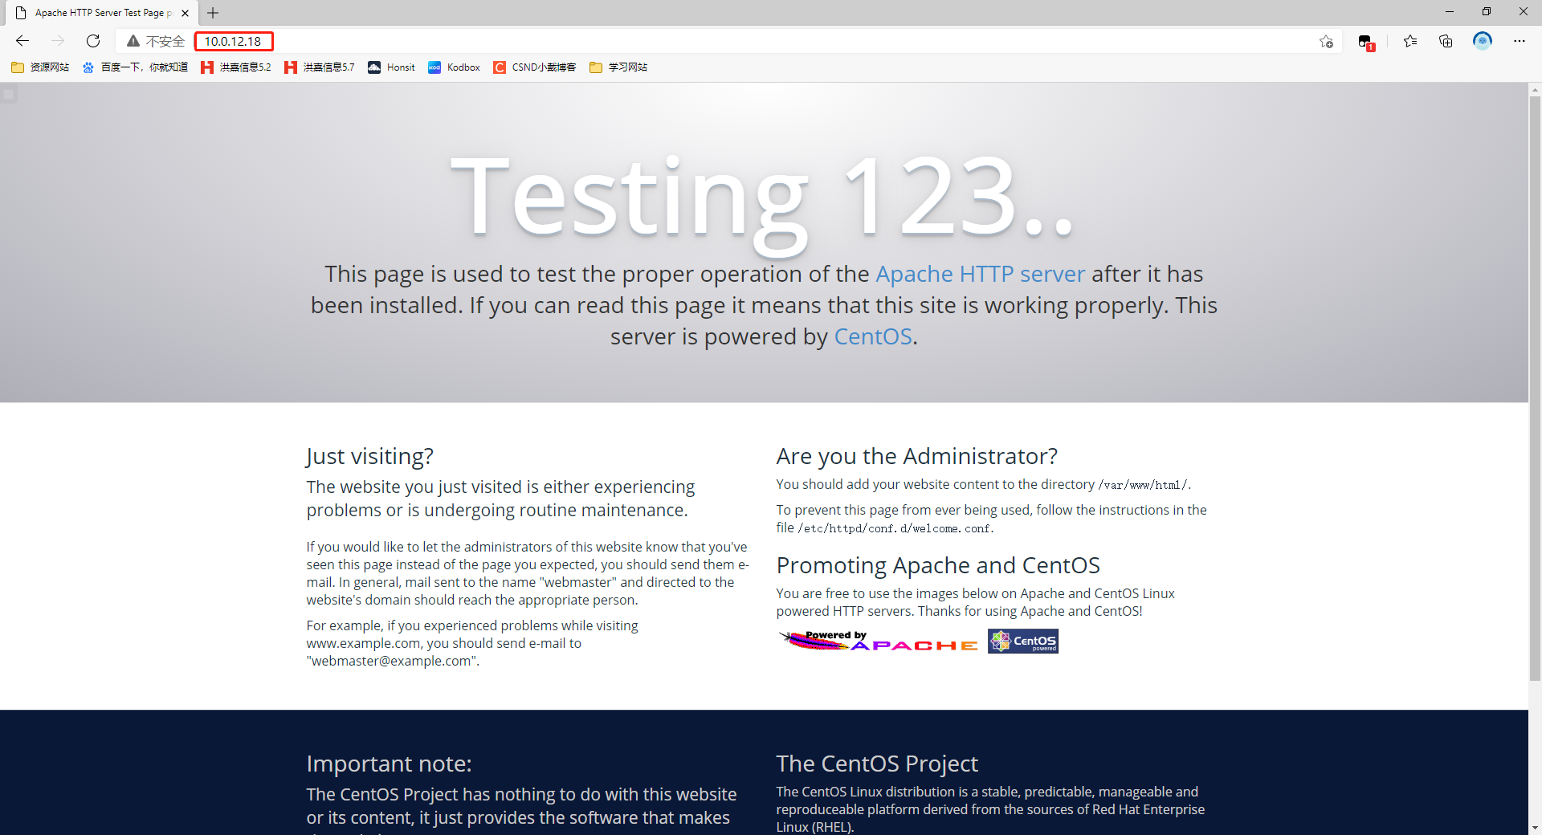Screen dimensions: 1542x835
Task: Click The CentOS Project heading
Action: pyautogui.click(x=877, y=764)
